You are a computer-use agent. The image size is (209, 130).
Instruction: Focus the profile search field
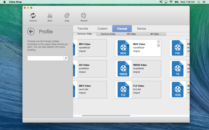45,58
